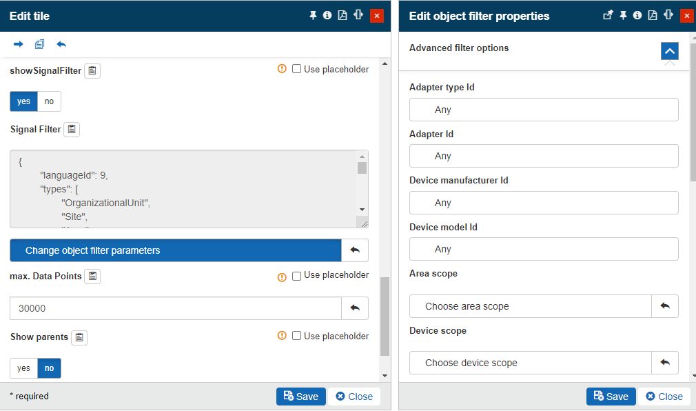Viewport: 696px width, 411px height.
Task: Open PDF help icon in Edit tile header
Action: coord(342,15)
